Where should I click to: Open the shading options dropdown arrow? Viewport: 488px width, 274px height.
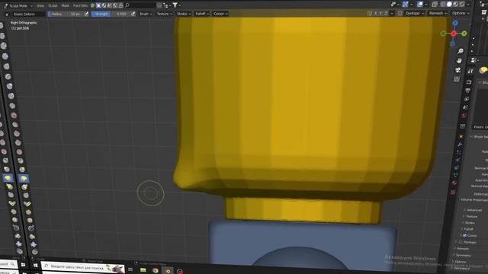click(468, 5)
